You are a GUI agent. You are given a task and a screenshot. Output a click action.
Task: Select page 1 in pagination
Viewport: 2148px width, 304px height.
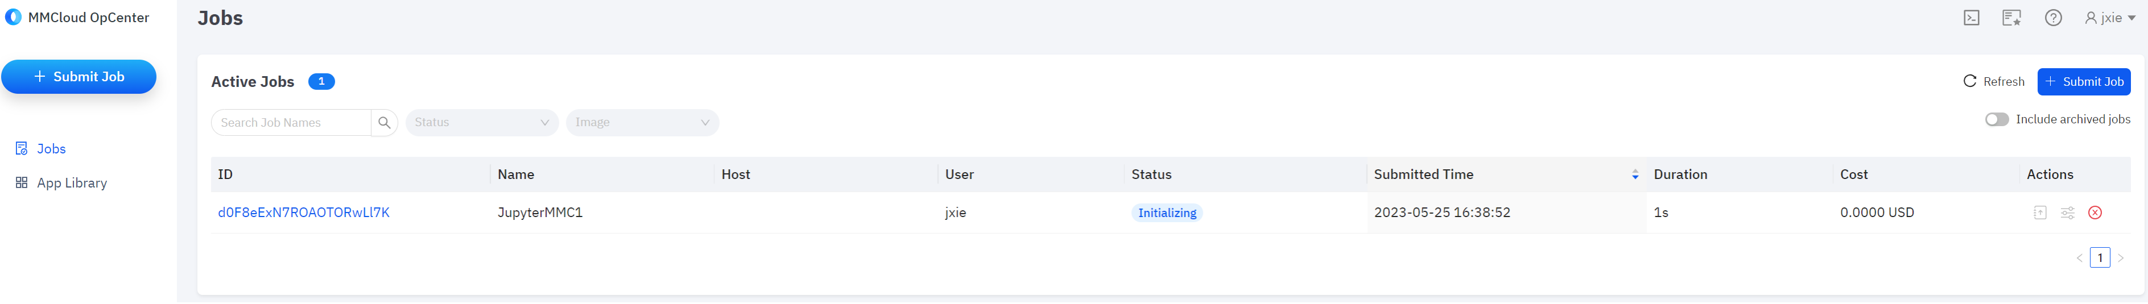pyautogui.click(x=2100, y=257)
